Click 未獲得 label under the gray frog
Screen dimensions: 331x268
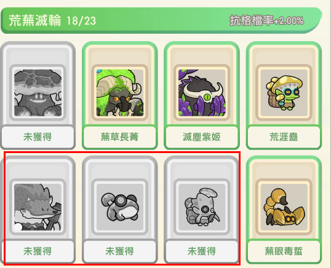(x=120, y=251)
